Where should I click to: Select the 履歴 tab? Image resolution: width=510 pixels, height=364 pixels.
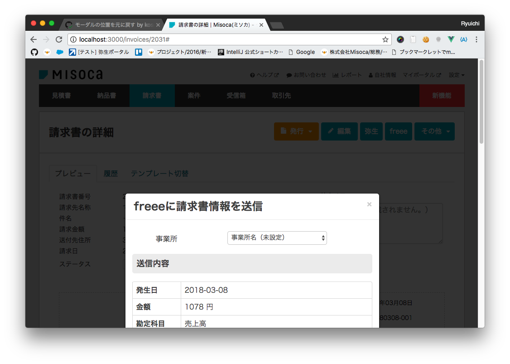point(111,174)
